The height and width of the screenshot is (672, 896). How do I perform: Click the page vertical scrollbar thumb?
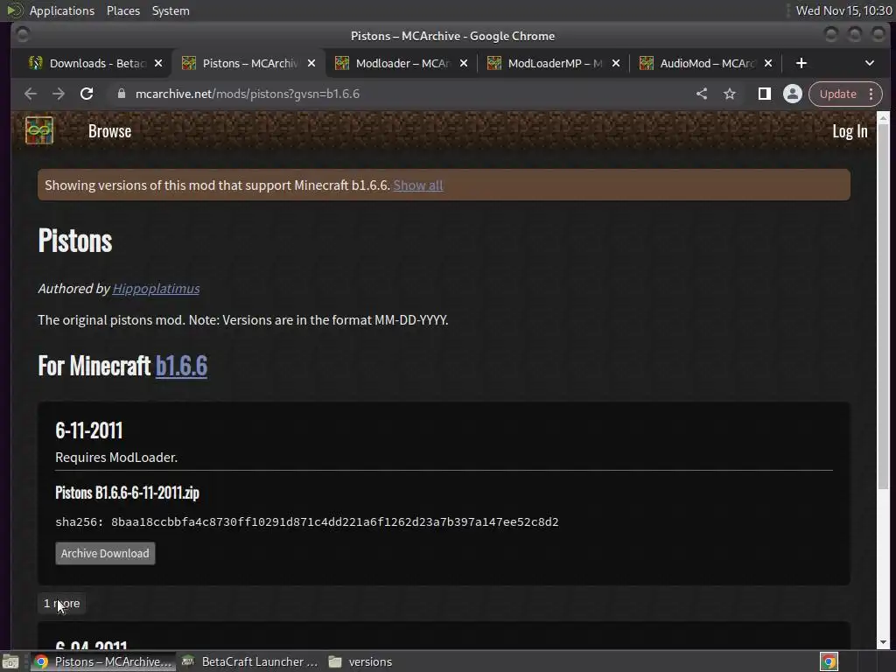click(x=883, y=305)
